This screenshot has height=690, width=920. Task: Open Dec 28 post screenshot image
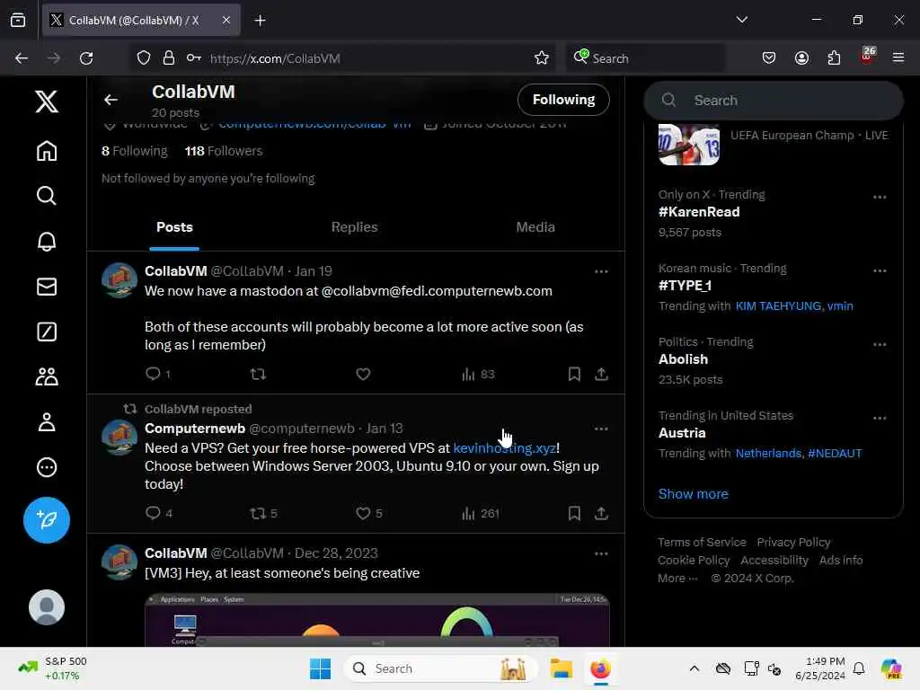(x=376, y=620)
